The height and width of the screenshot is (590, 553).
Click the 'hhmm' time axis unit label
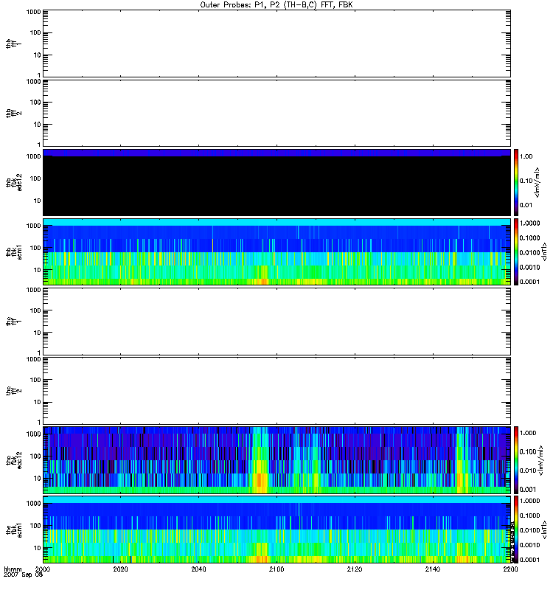click(x=13, y=569)
